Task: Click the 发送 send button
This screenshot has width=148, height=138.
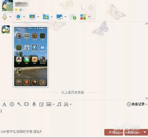Action: pos(133,132)
